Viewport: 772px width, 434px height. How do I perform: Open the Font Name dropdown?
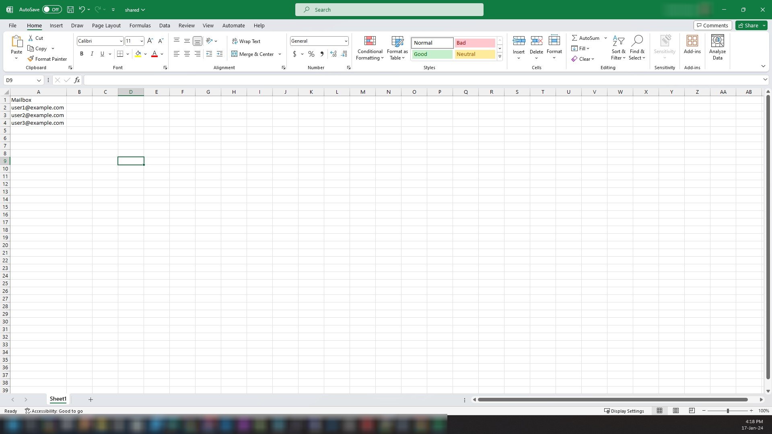[x=121, y=41]
